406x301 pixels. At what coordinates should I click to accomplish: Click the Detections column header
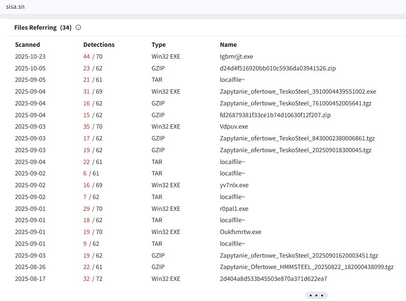99,45
